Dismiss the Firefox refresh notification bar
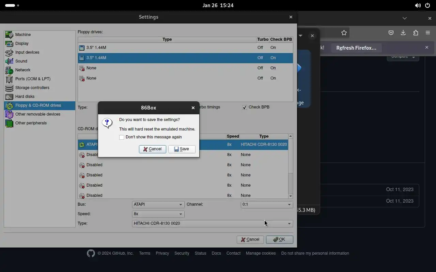 tap(427, 48)
